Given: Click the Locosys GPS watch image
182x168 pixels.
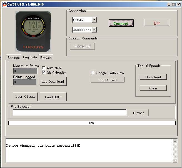Looking at the screenshot, I should tap(33, 31).
